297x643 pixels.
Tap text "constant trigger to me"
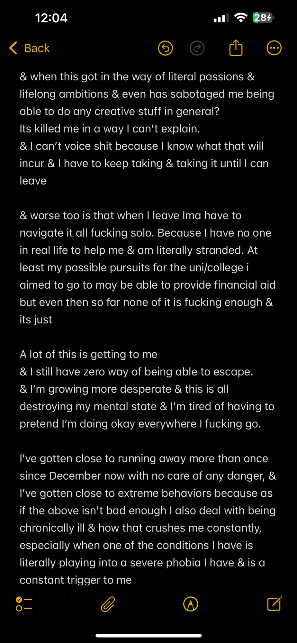coord(76,580)
